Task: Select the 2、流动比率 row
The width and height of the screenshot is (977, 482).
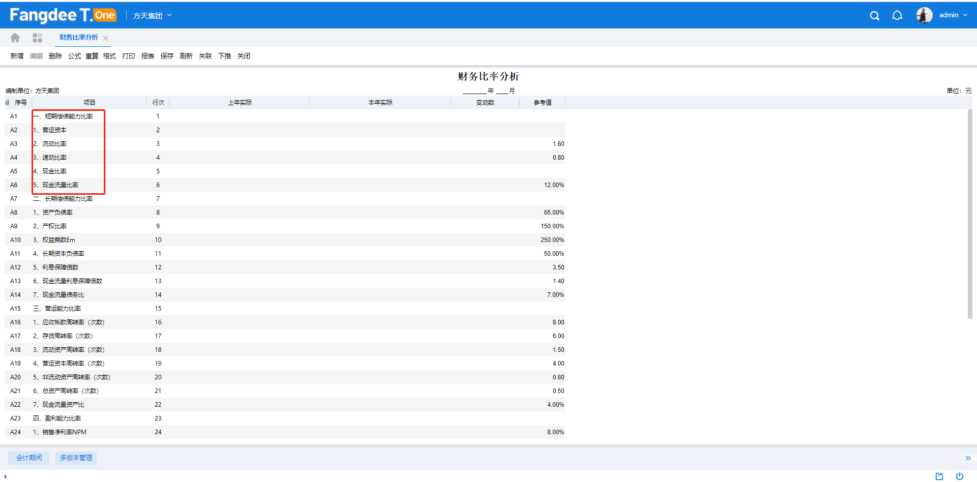Action: (285, 144)
